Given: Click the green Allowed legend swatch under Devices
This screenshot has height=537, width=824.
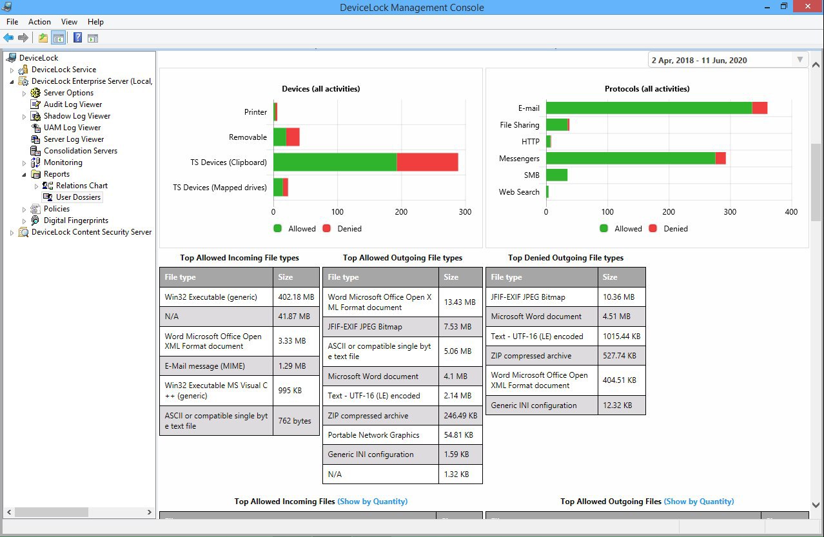Looking at the screenshot, I should (278, 229).
